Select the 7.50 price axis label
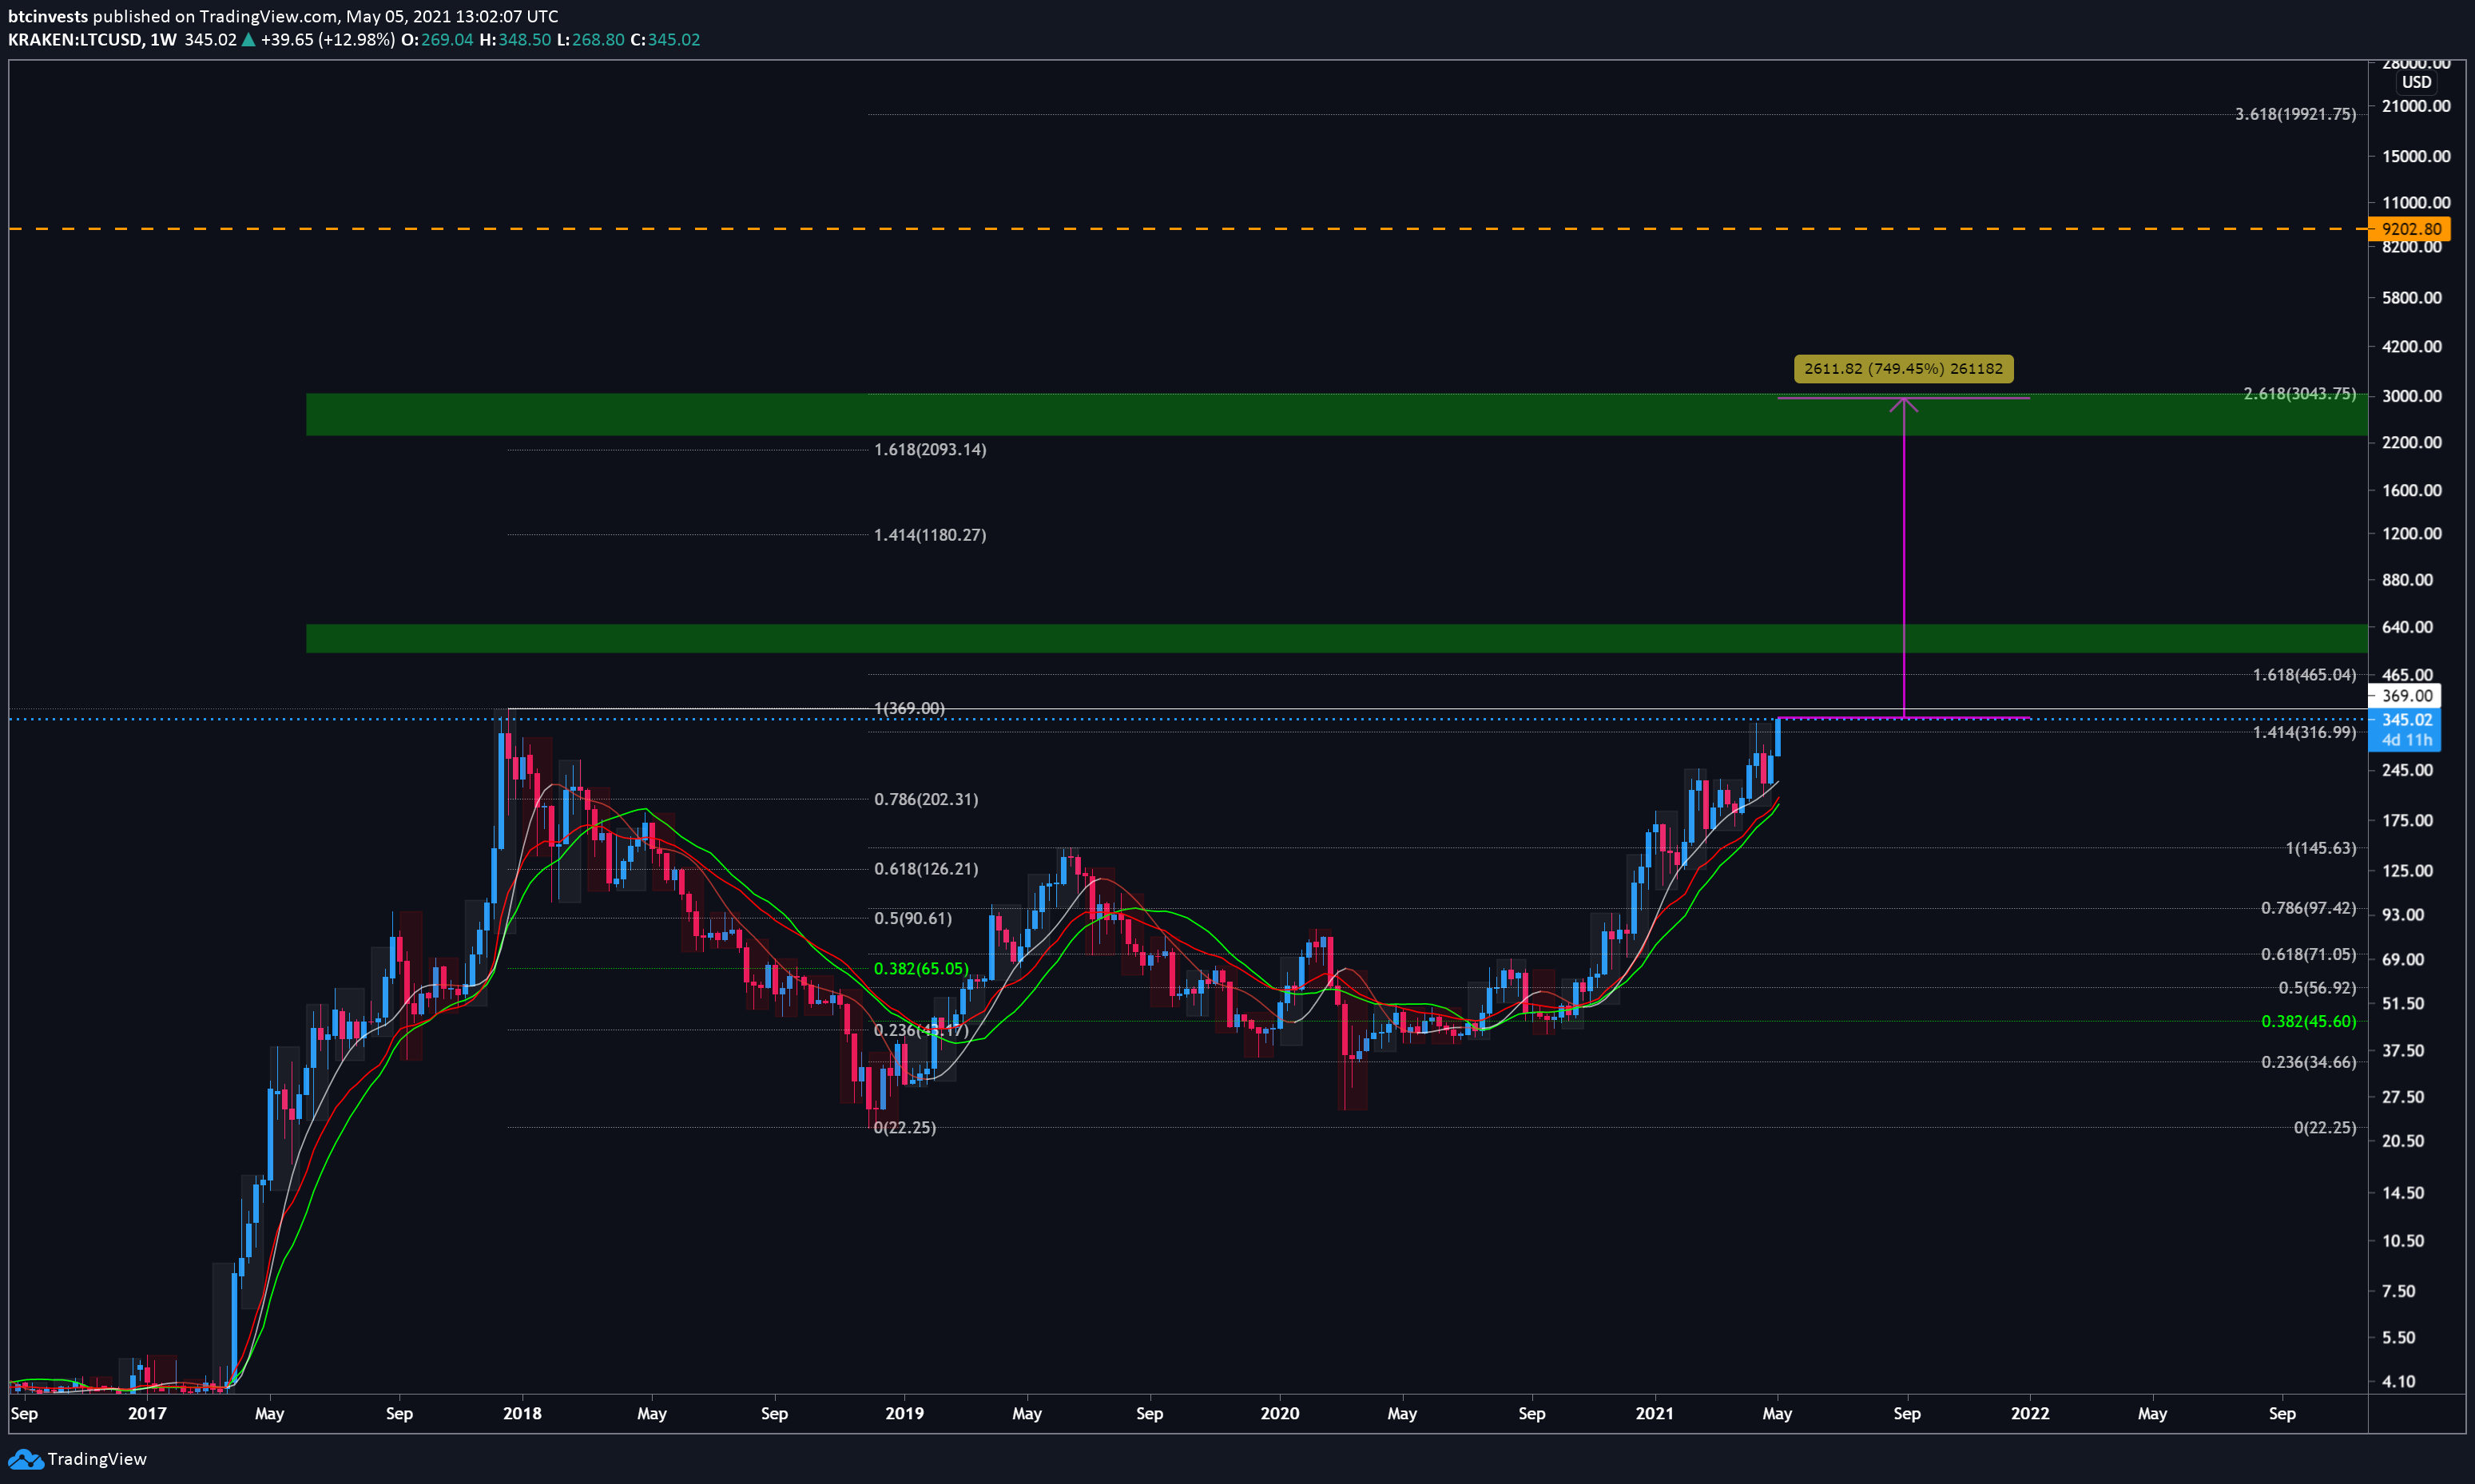2475x1484 pixels. coord(2399,1292)
